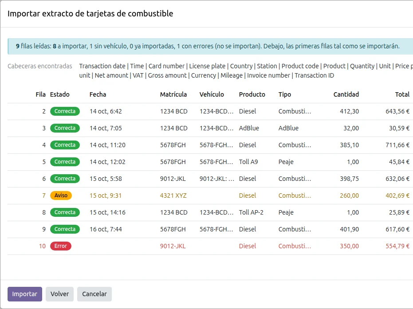Click product 'Toll A9'

click(248, 162)
